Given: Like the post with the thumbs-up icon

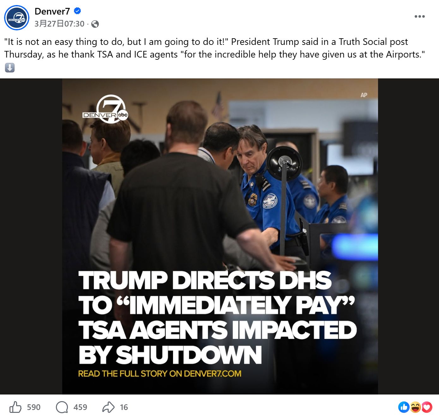Looking at the screenshot, I should point(15,407).
